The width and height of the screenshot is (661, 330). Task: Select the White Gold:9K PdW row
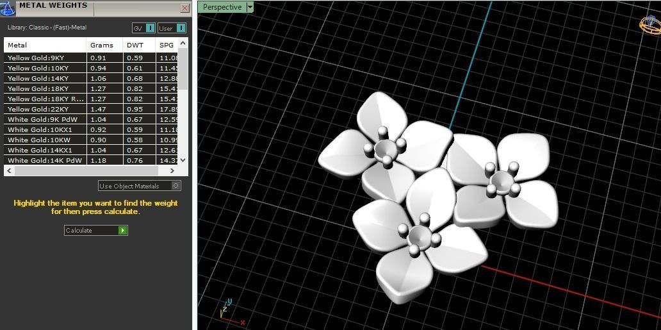pyautogui.click(x=91, y=119)
